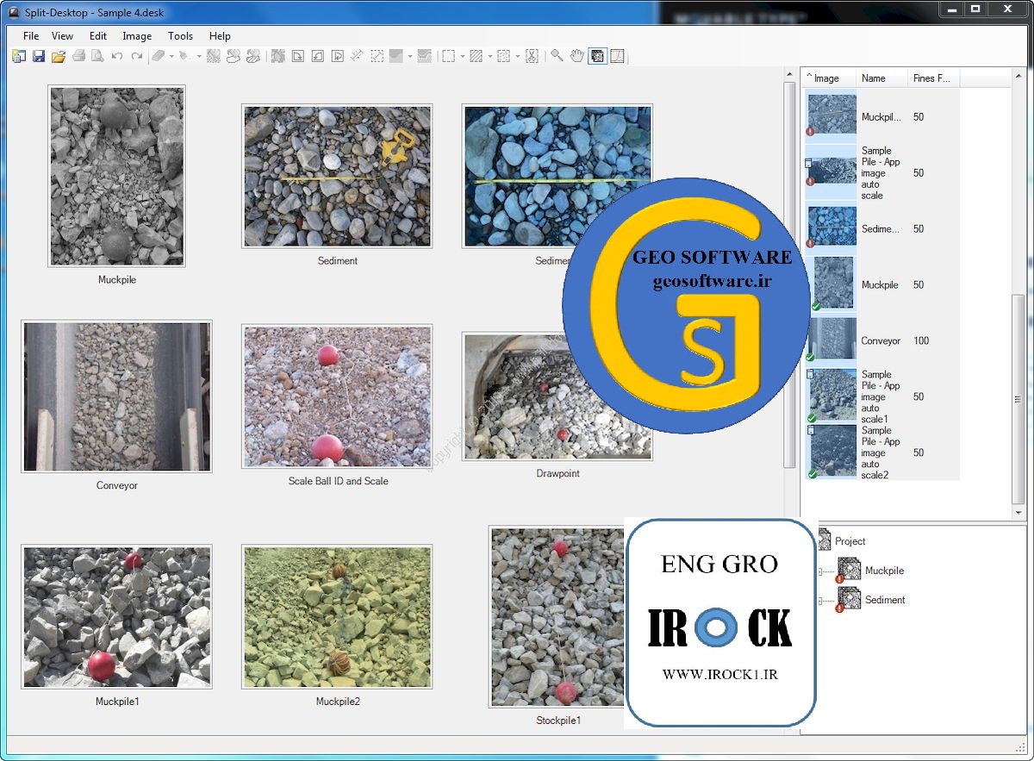Expand the Muckpile tree node

tap(819, 571)
